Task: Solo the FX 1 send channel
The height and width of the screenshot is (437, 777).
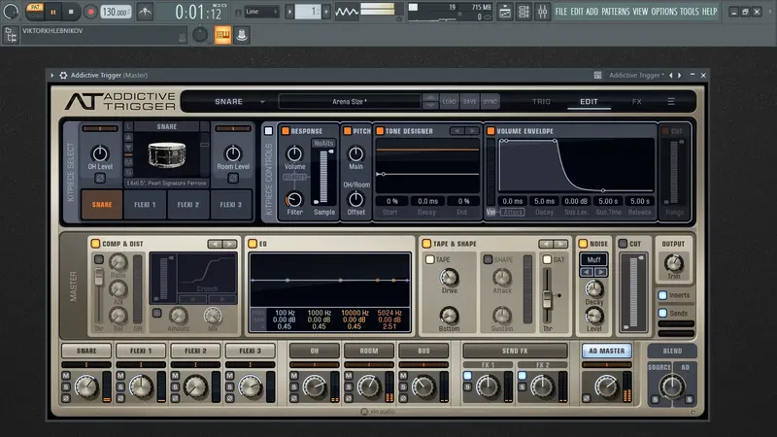Action: click(x=467, y=387)
